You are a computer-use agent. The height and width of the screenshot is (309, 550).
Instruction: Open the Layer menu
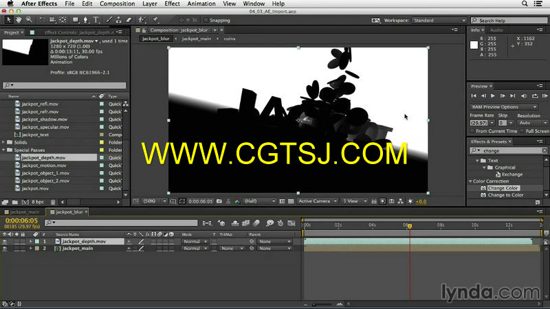(150, 3)
